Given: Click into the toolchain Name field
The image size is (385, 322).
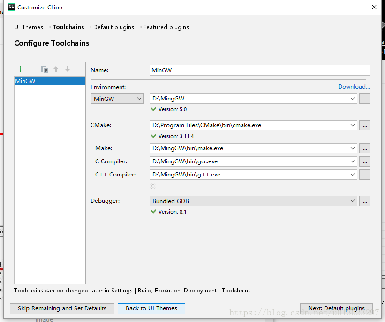Looking at the screenshot, I should (x=260, y=70).
